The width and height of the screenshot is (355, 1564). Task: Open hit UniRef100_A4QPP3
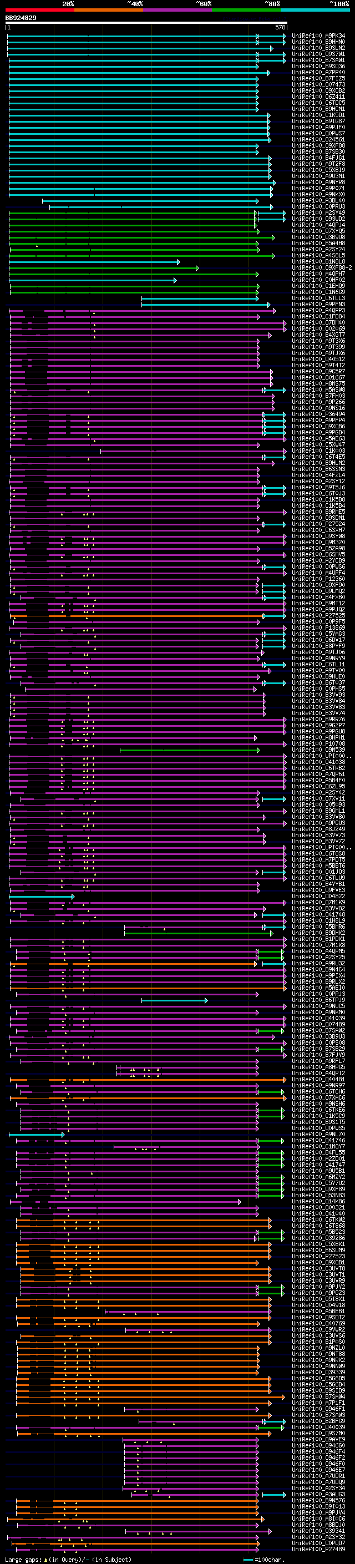tap(318, 310)
